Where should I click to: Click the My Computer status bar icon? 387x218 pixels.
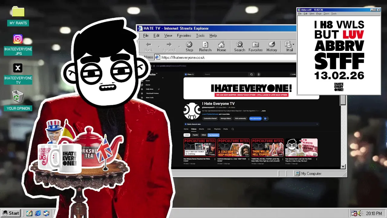tap(298, 173)
